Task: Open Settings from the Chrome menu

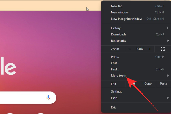Action: click(x=116, y=91)
